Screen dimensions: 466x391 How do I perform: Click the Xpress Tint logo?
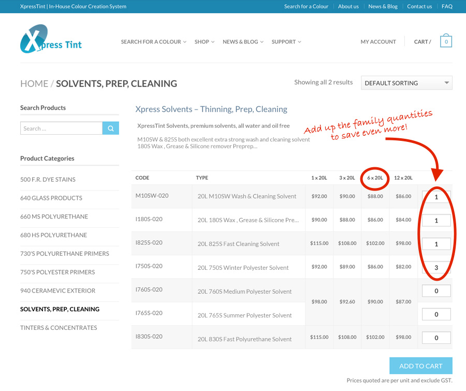51,39
